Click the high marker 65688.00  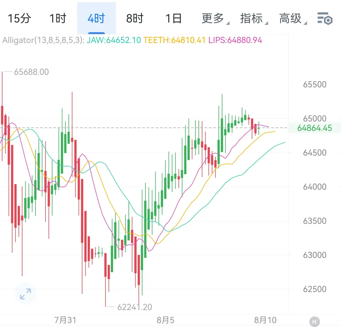[x=31, y=72]
